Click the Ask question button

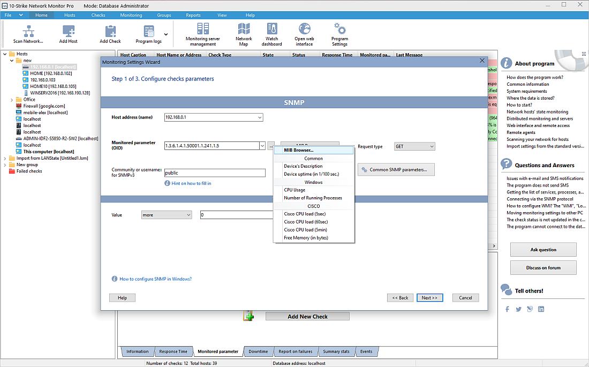click(x=543, y=250)
